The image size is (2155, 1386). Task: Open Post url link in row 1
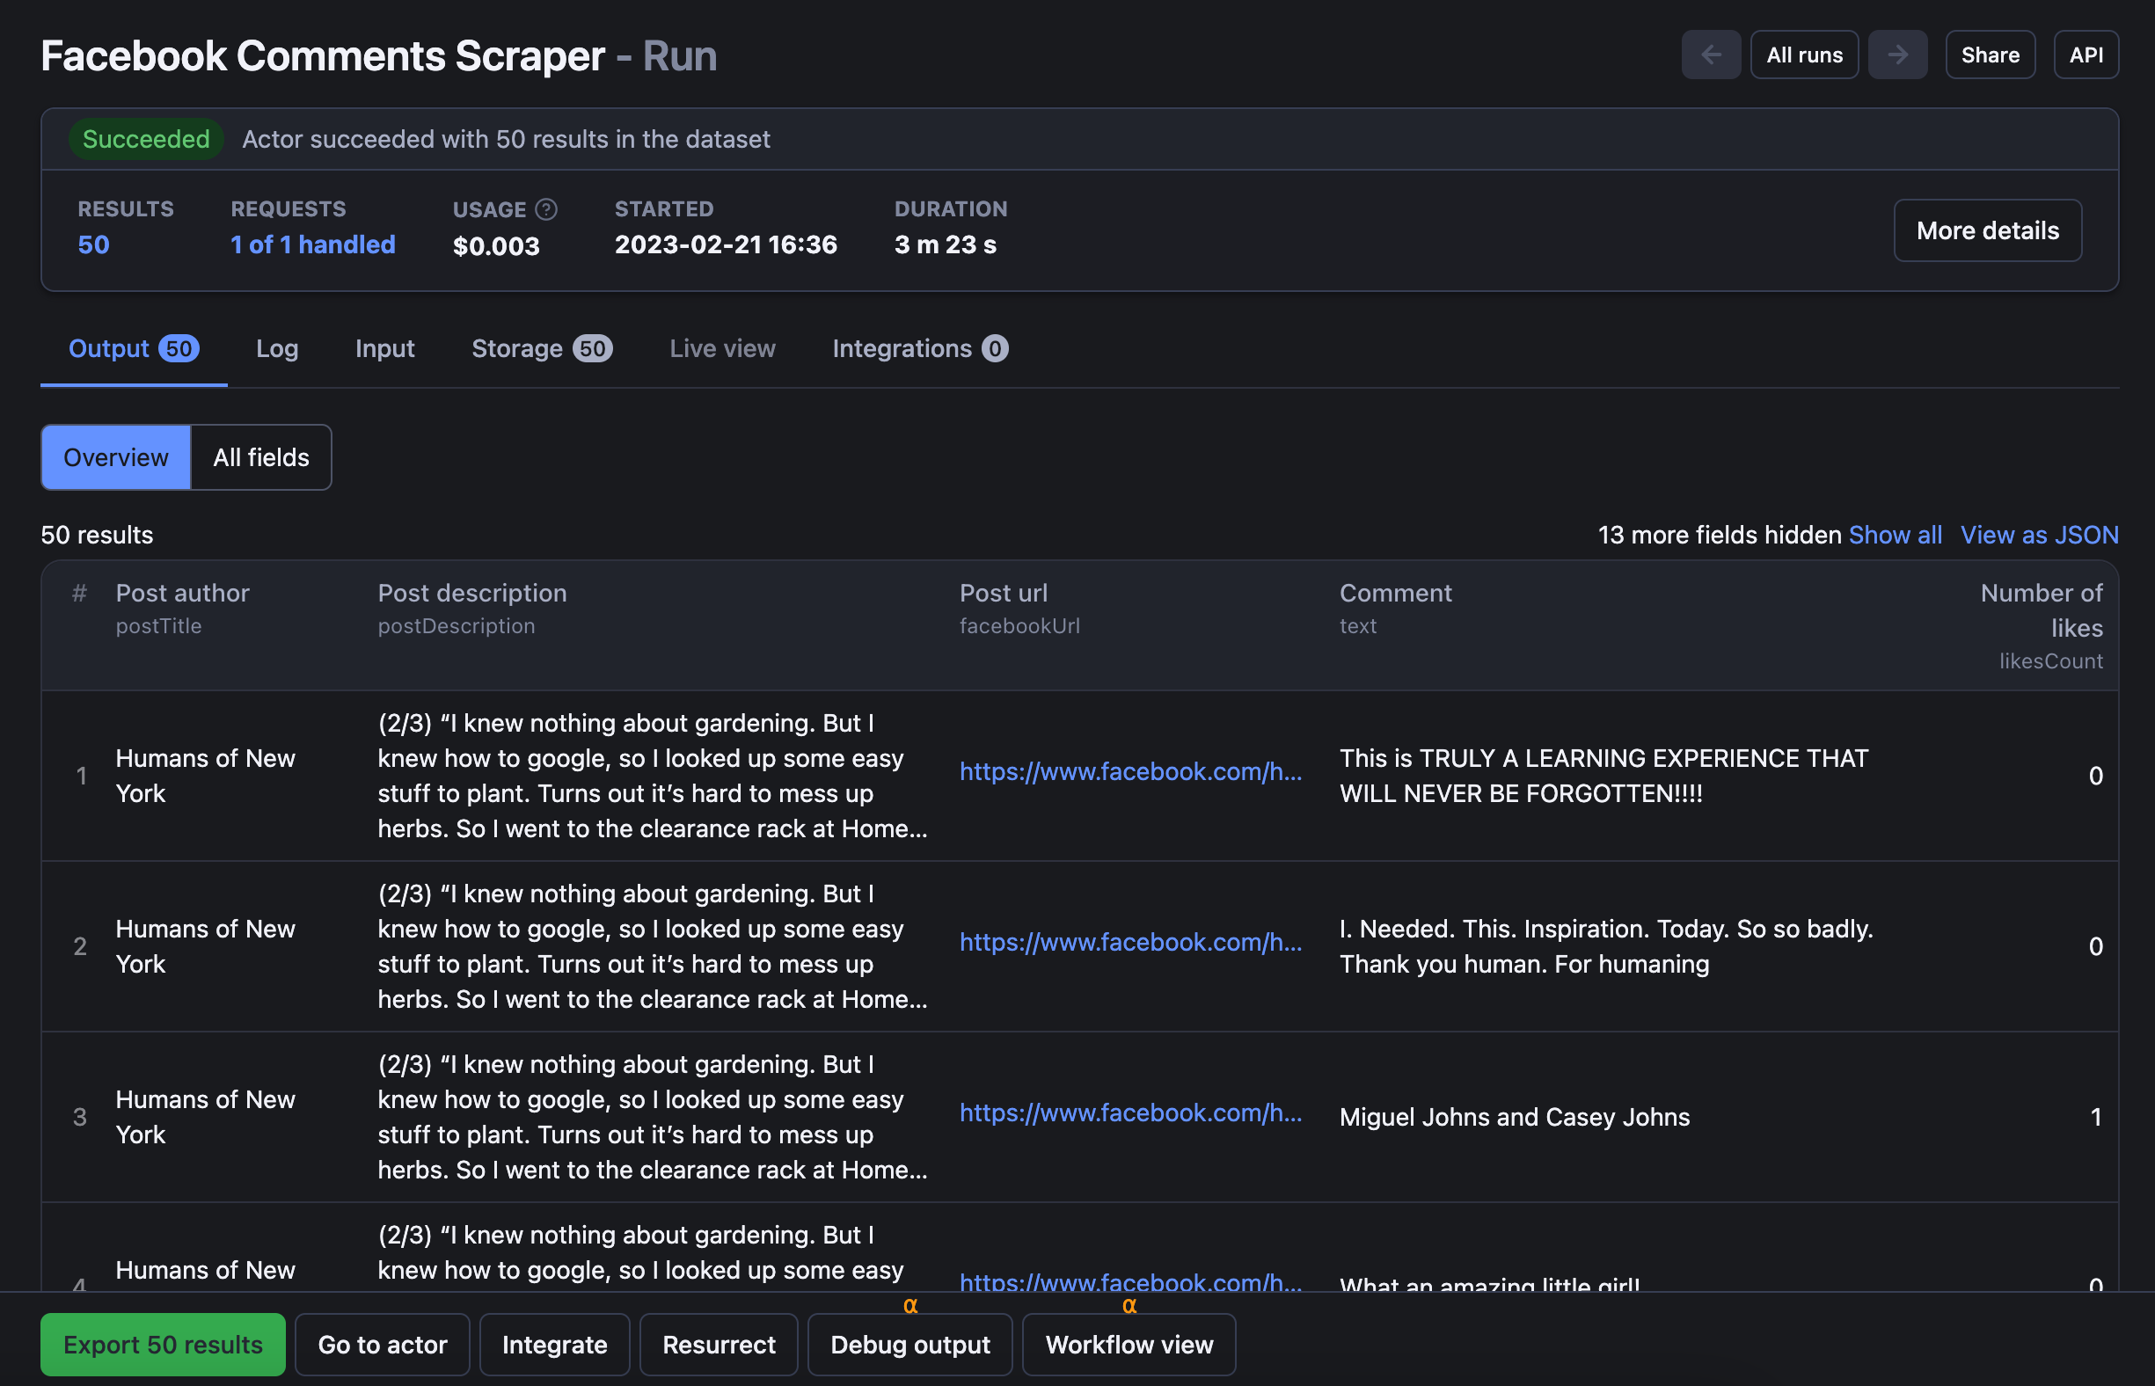point(1129,771)
